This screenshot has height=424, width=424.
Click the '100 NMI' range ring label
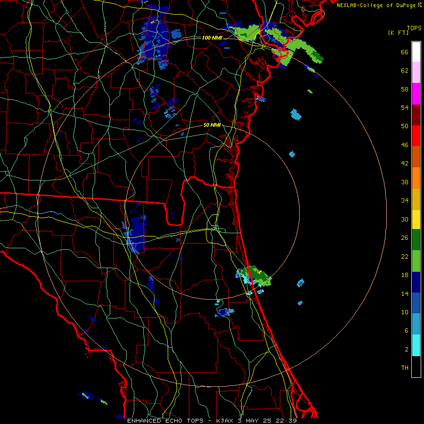212,38
